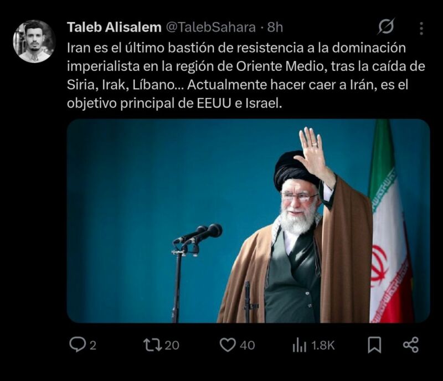Click the tweet text about Iran
The width and height of the screenshot is (443, 381).
point(246,75)
